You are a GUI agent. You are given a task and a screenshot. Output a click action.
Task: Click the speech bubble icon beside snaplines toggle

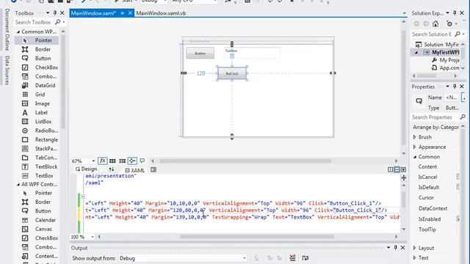pos(142,161)
